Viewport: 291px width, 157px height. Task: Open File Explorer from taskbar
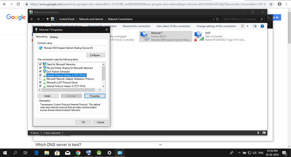[46, 153]
